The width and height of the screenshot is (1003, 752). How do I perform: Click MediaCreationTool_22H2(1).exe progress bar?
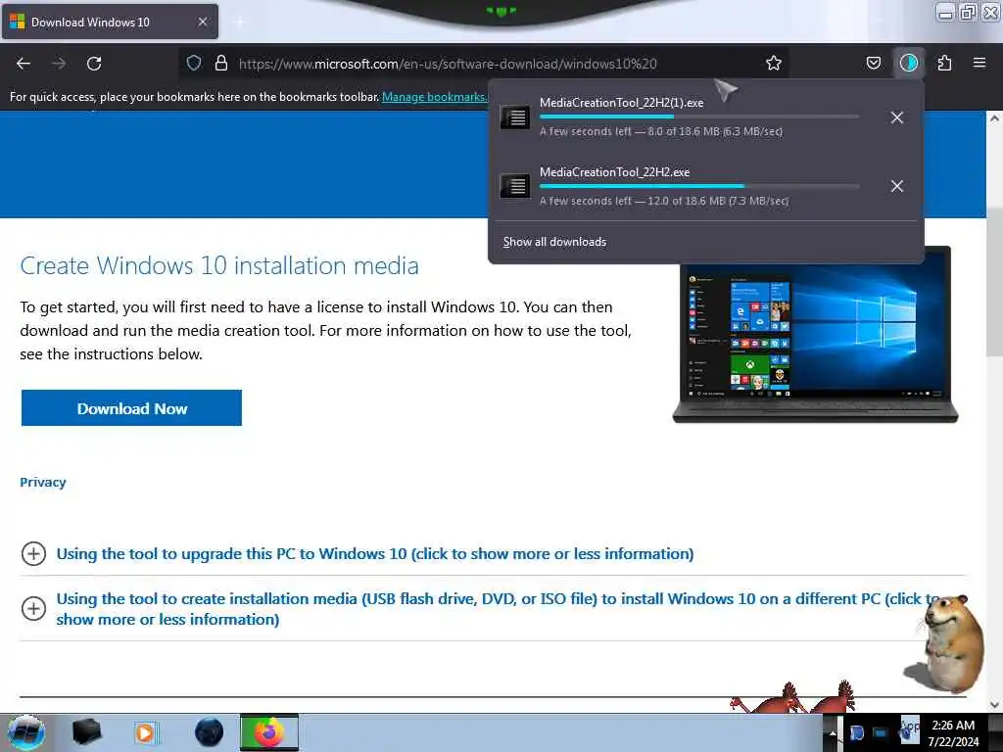(x=699, y=117)
